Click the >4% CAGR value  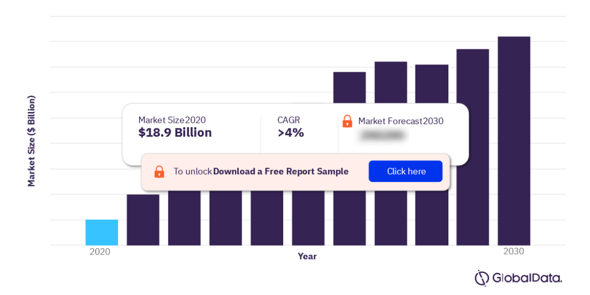(291, 133)
